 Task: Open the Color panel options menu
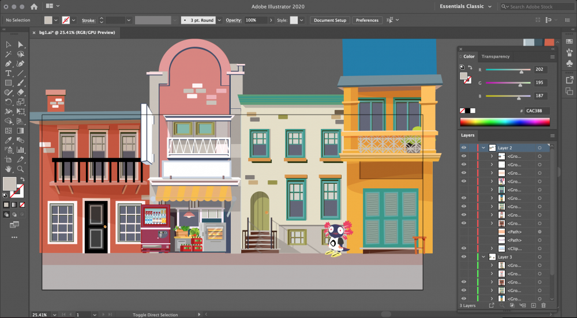click(552, 56)
